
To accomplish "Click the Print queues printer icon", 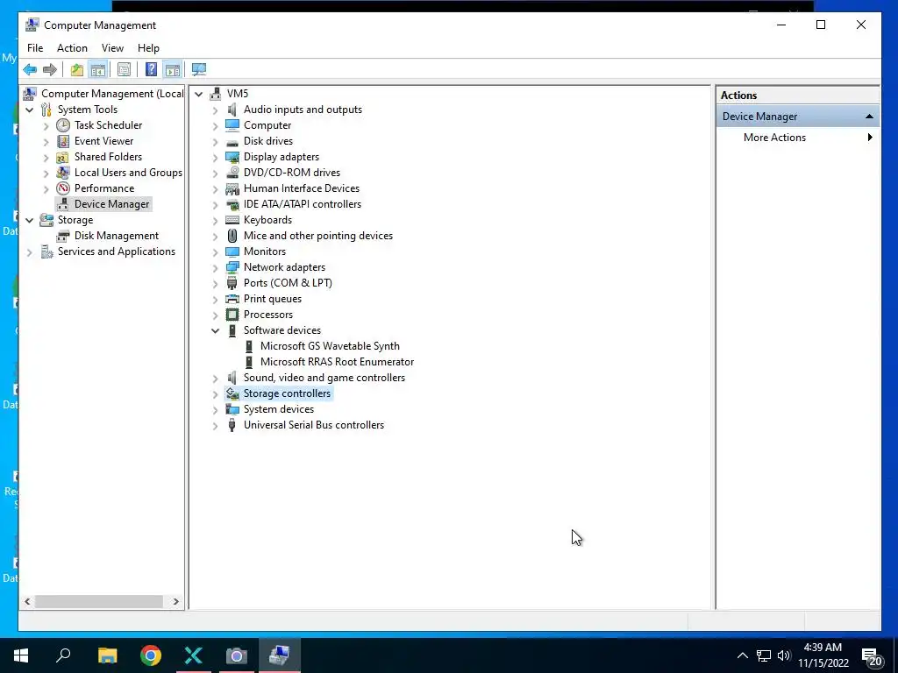I will point(232,299).
